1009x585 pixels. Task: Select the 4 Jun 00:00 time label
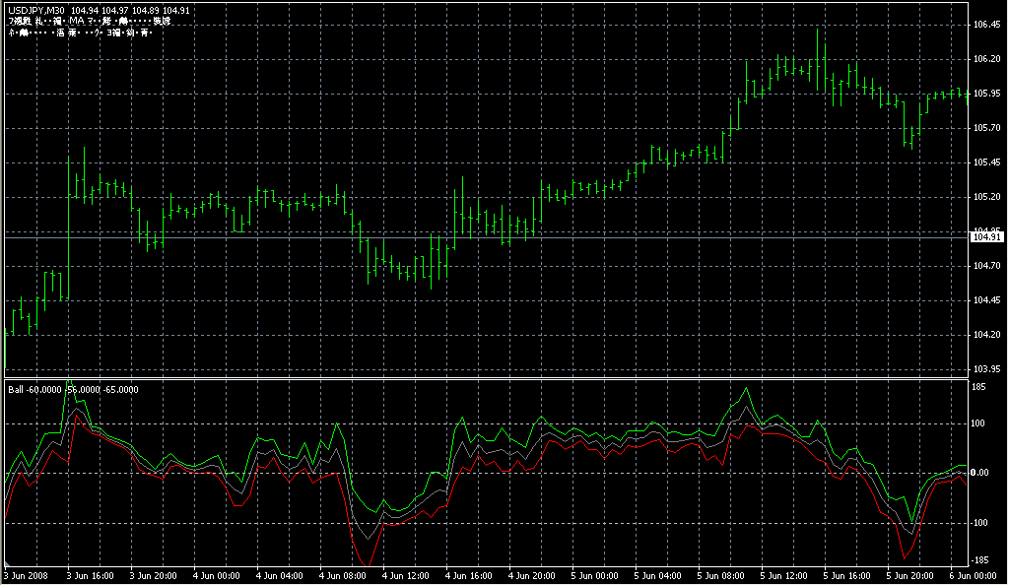(x=217, y=576)
